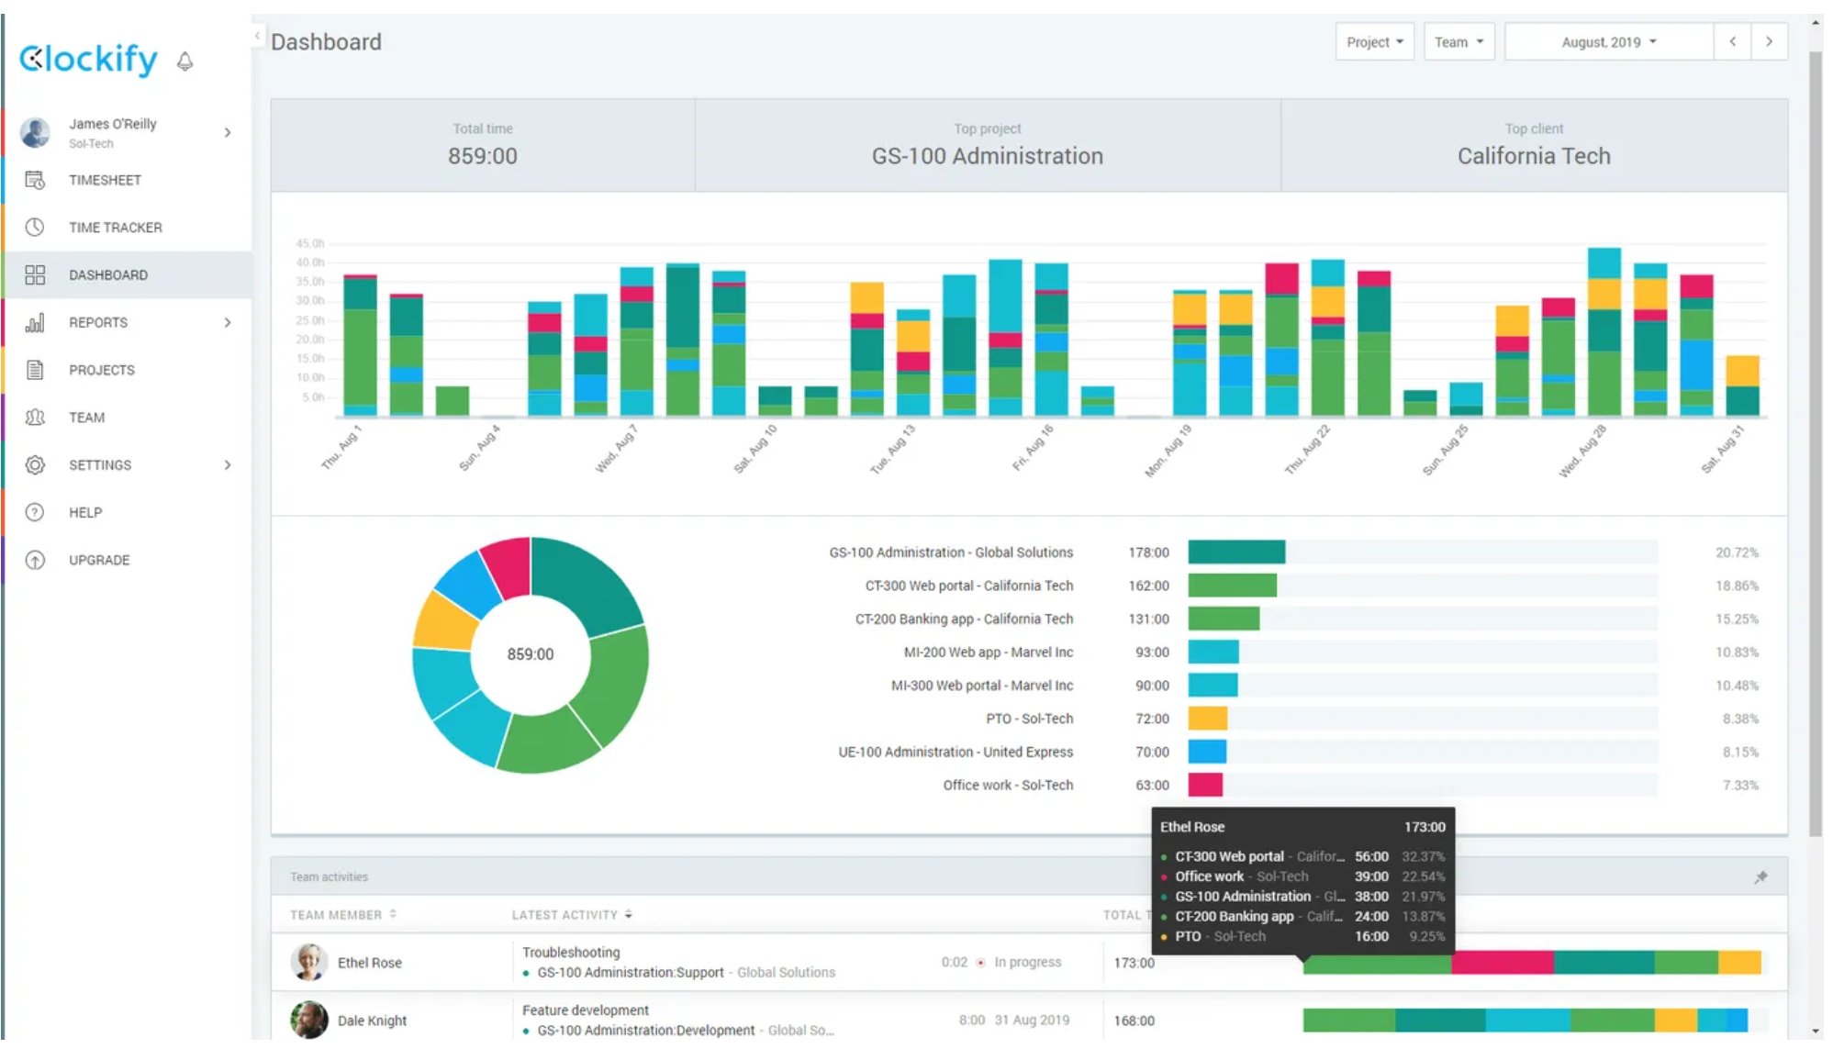
Task: Open Projects in the sidebar
Action: click(127, 370)
